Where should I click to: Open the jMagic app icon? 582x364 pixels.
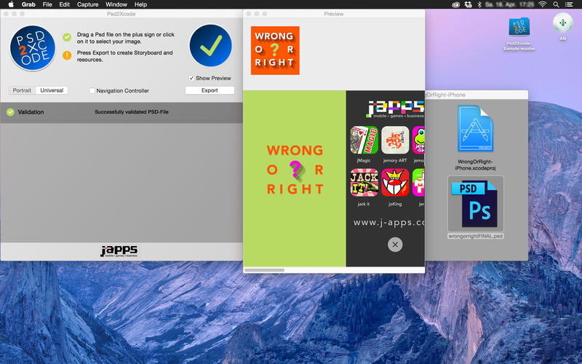pyautogui.click(x=364, y=141)
